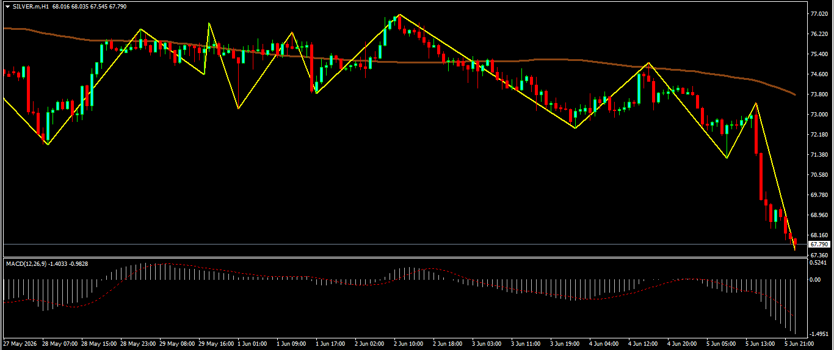
Task: Click price scale label 69.780
Action: tap(819, 195)
